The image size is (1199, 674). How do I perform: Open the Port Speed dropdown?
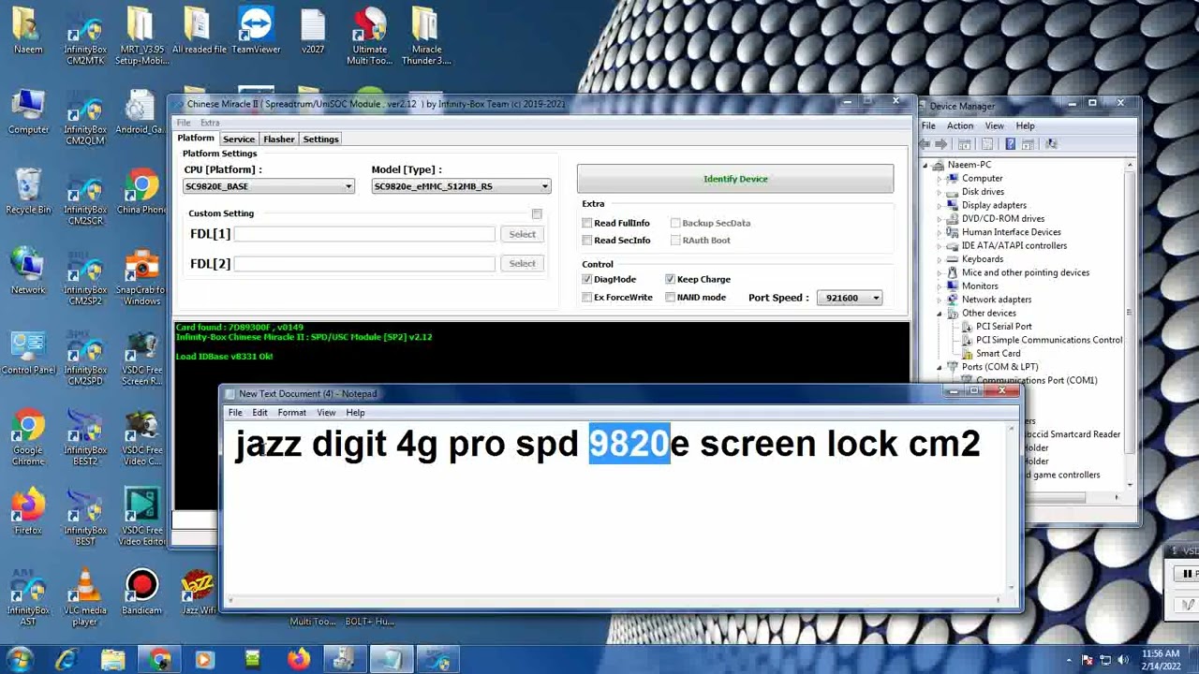(x=850, y=298)
